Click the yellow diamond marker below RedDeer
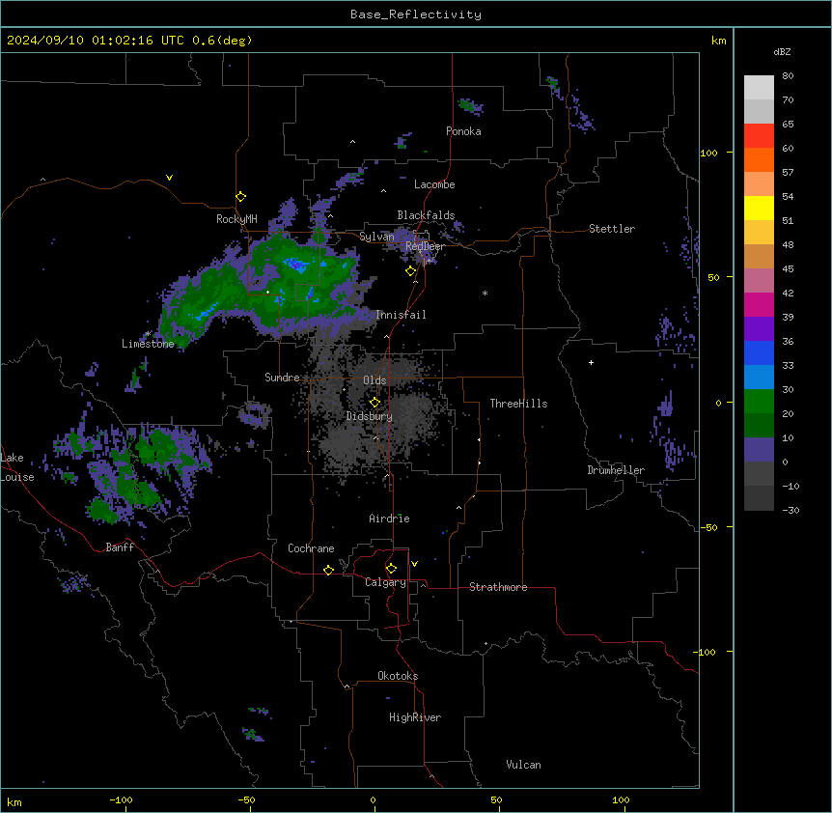 [410, 271]
